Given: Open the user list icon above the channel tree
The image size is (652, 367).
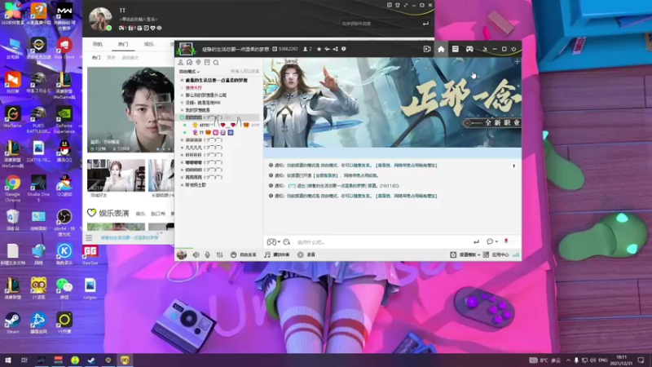Looking at the screenshot, I should tap(180, 63).
